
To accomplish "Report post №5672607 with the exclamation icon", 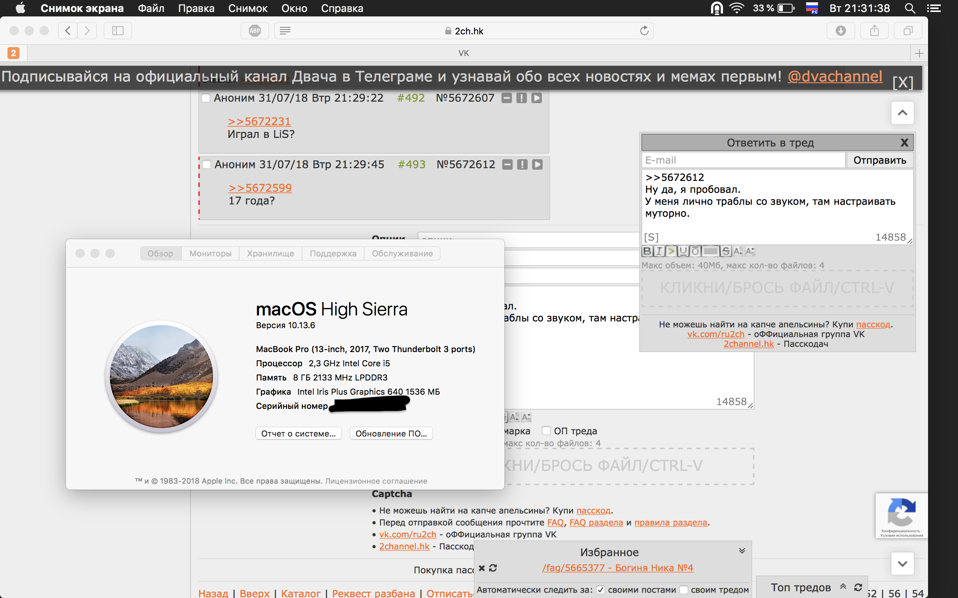I will pos(521,98).
